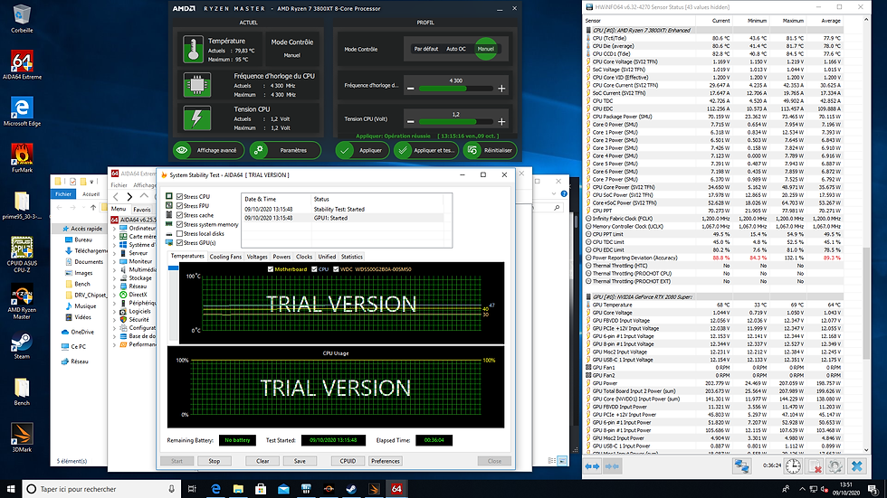Image resolution: width=887 pixels, height=498 pixels.
Task: Enable Stress local disks checkbox
Action: 179,233
